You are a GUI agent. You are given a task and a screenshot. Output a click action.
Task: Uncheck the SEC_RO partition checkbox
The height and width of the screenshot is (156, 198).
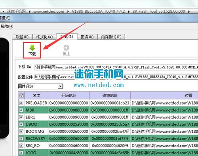click(x=21, y=146)
